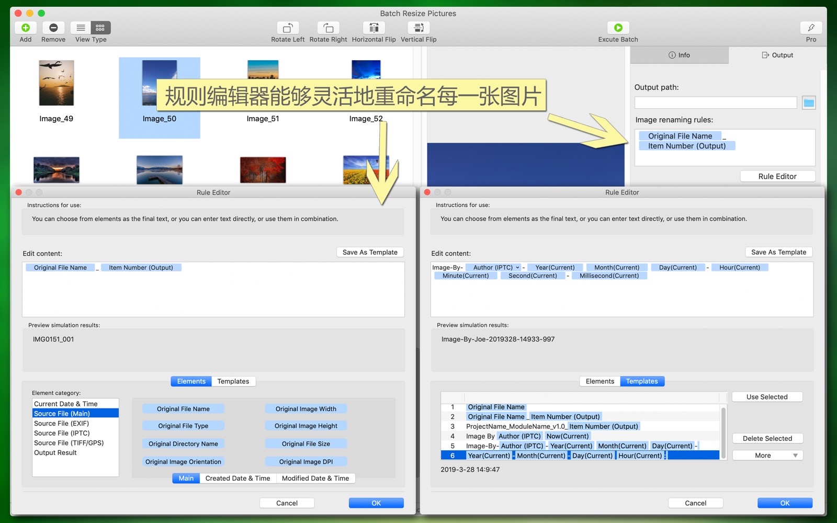837x523 pixels.
Task: Switch to list view type
Action: 81,28
